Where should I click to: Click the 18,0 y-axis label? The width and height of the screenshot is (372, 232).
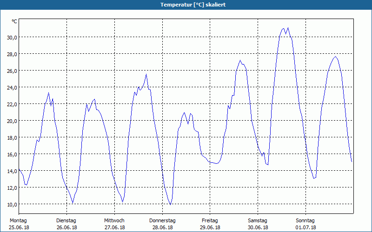coord(12,137)
